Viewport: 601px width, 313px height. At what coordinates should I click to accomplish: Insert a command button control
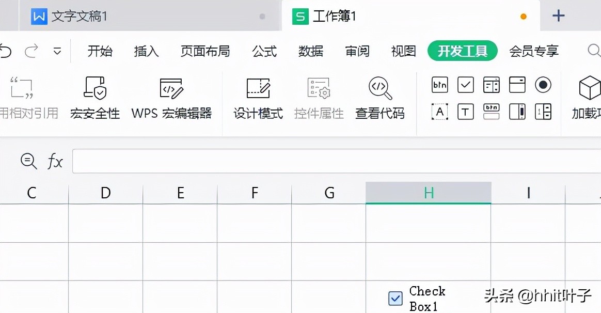point(439,85)
